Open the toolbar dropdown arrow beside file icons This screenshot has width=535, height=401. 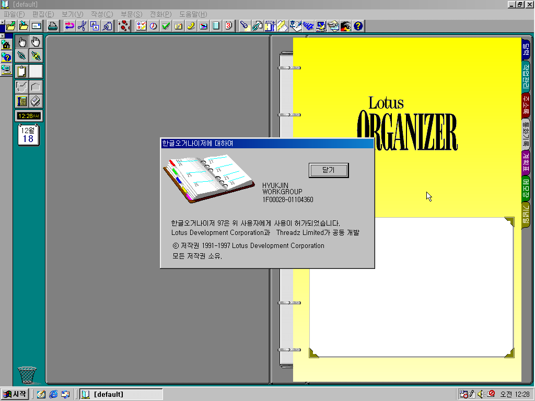click(x=3, y=22)
